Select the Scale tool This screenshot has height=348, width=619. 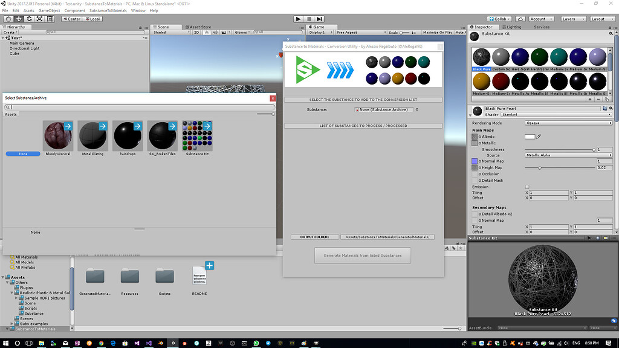click(x=39, y=19)
